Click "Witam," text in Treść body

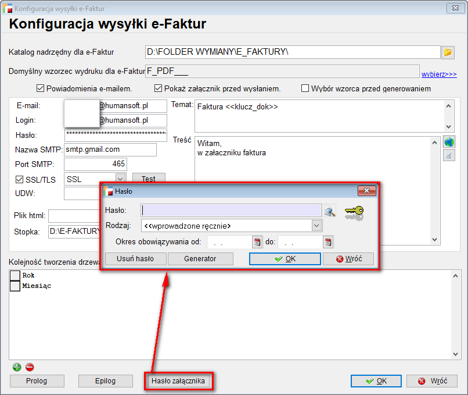point(209,144)
